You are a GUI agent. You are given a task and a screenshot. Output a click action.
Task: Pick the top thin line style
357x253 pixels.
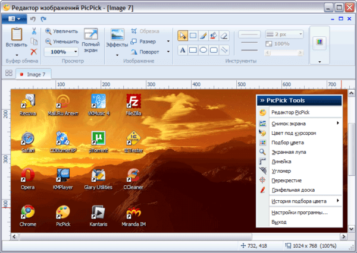coord(249,34)
